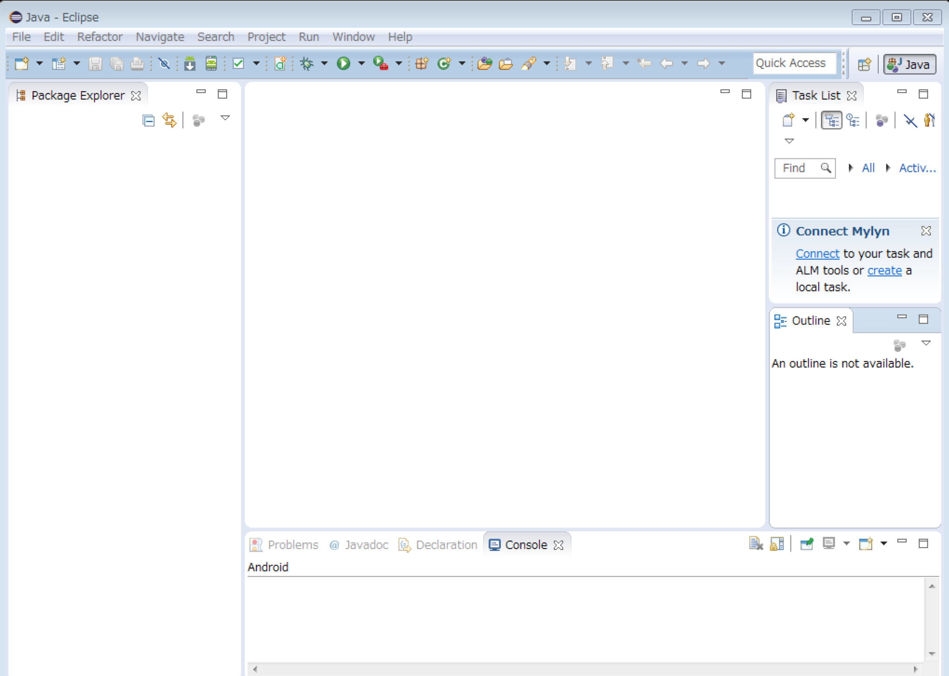This screenshot has height=676, width=949.
Task: Click the Connect link in Mylyn panel
Action: (817, 254)
